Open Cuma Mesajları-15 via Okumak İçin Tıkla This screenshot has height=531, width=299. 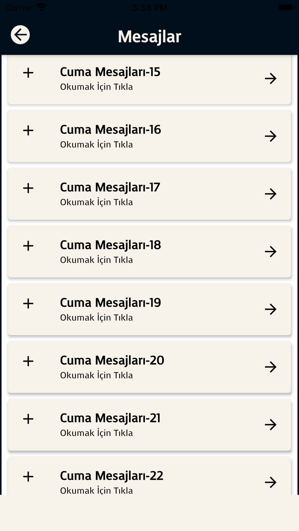(96, 86)
